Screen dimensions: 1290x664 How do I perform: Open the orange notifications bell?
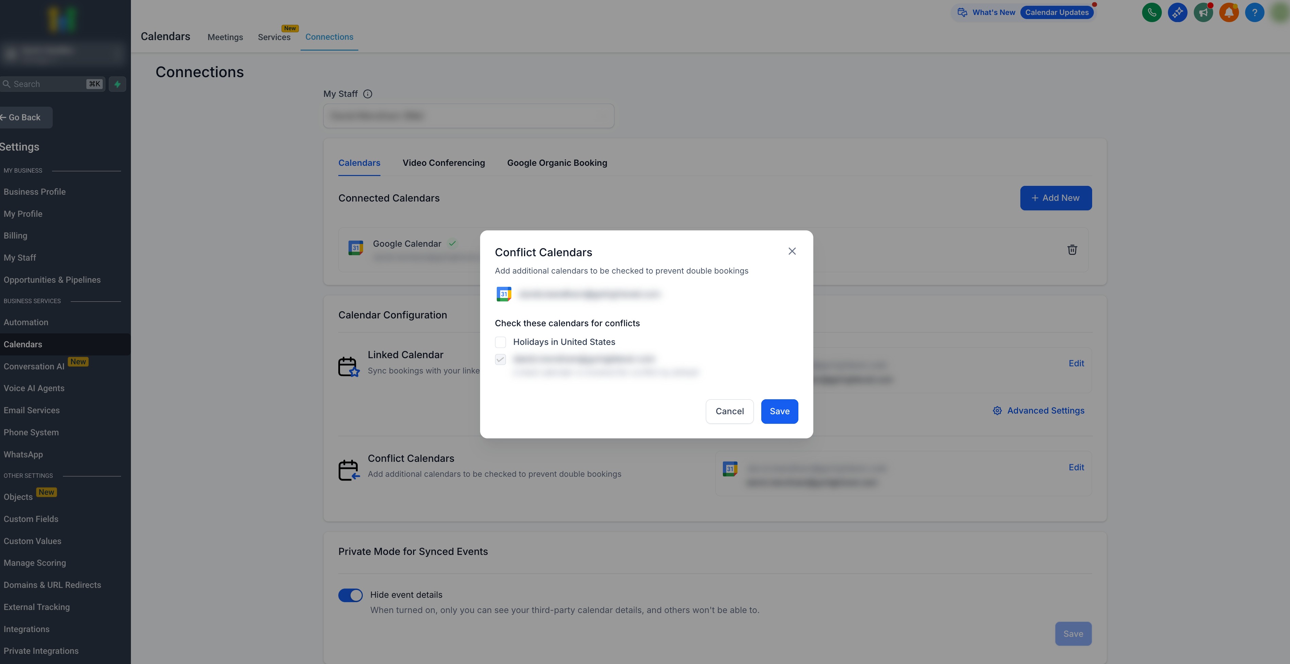pos(1228,13)
